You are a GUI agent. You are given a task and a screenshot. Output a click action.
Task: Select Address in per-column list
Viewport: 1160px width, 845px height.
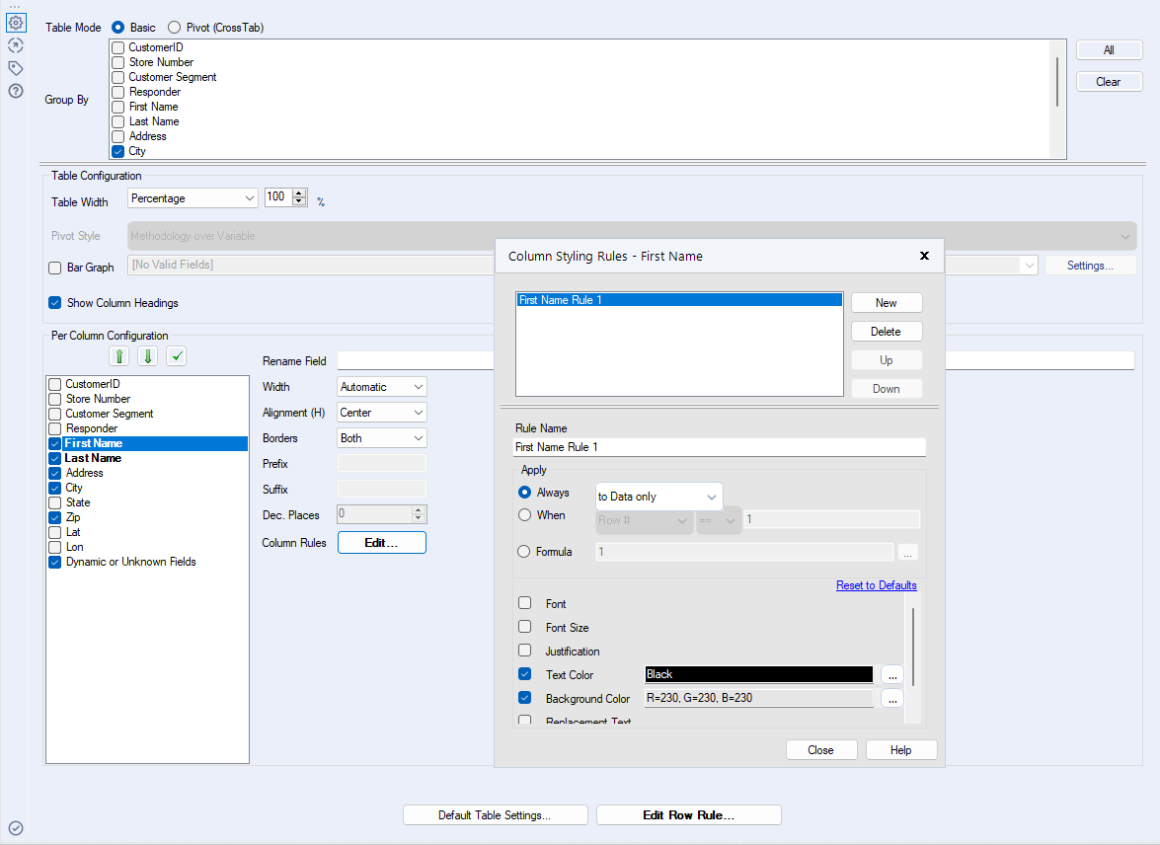tap(84, 473)
